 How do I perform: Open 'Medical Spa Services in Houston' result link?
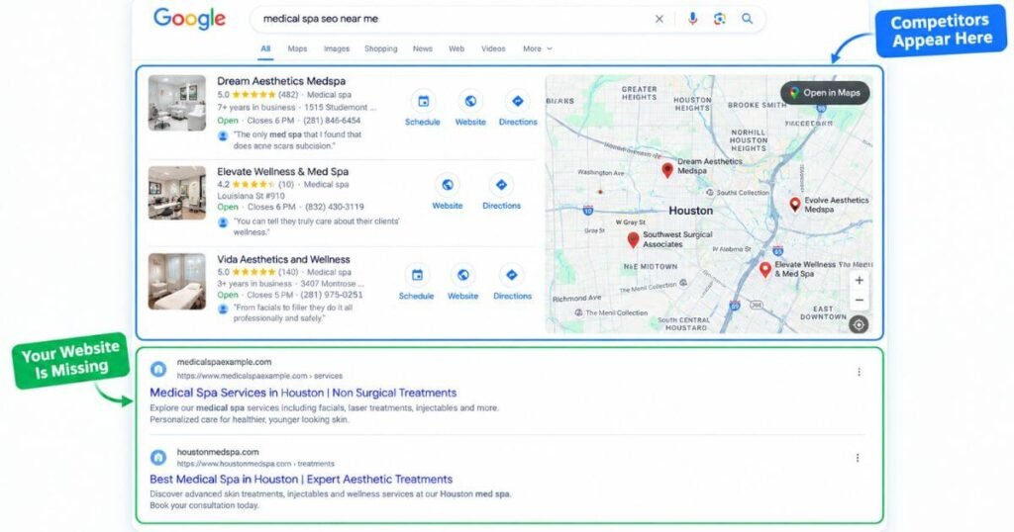coord(303,393)
